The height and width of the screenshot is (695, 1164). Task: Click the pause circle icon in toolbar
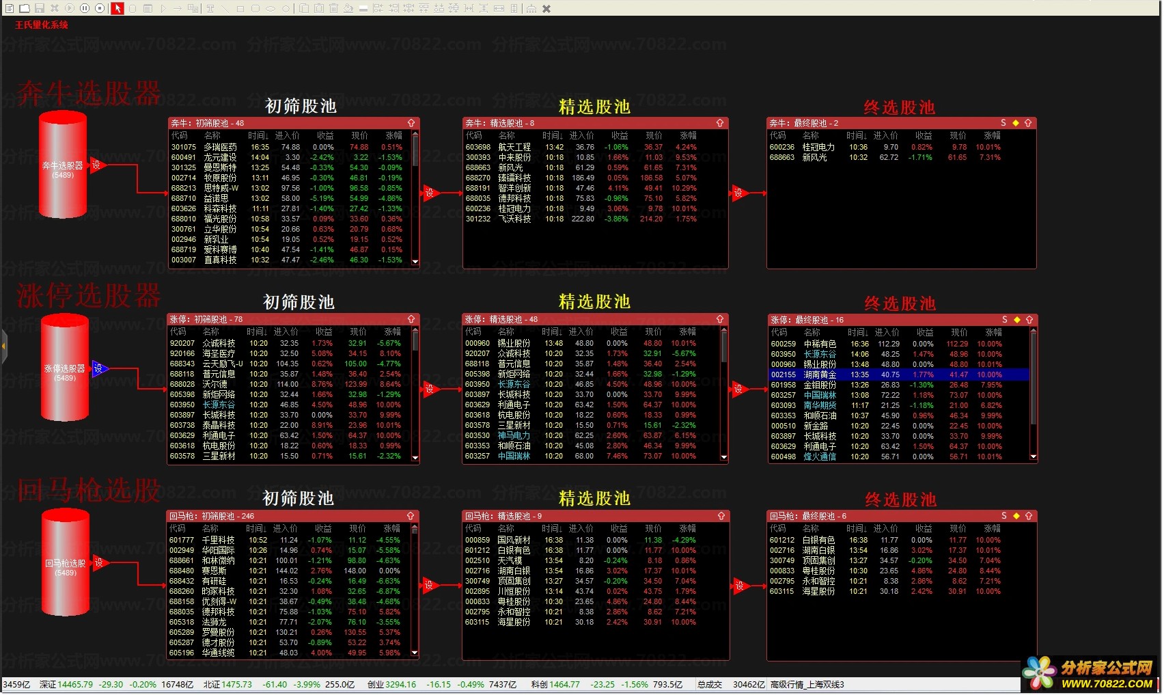tap(85, 8)
